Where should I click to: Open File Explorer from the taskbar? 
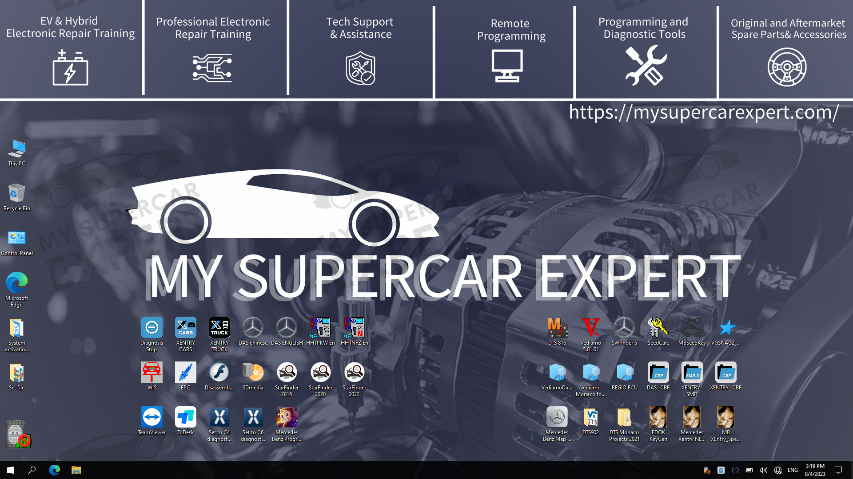click(x=76, y=470)
